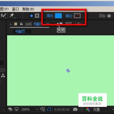Click the 0:00:00:00 current time field

62,109
